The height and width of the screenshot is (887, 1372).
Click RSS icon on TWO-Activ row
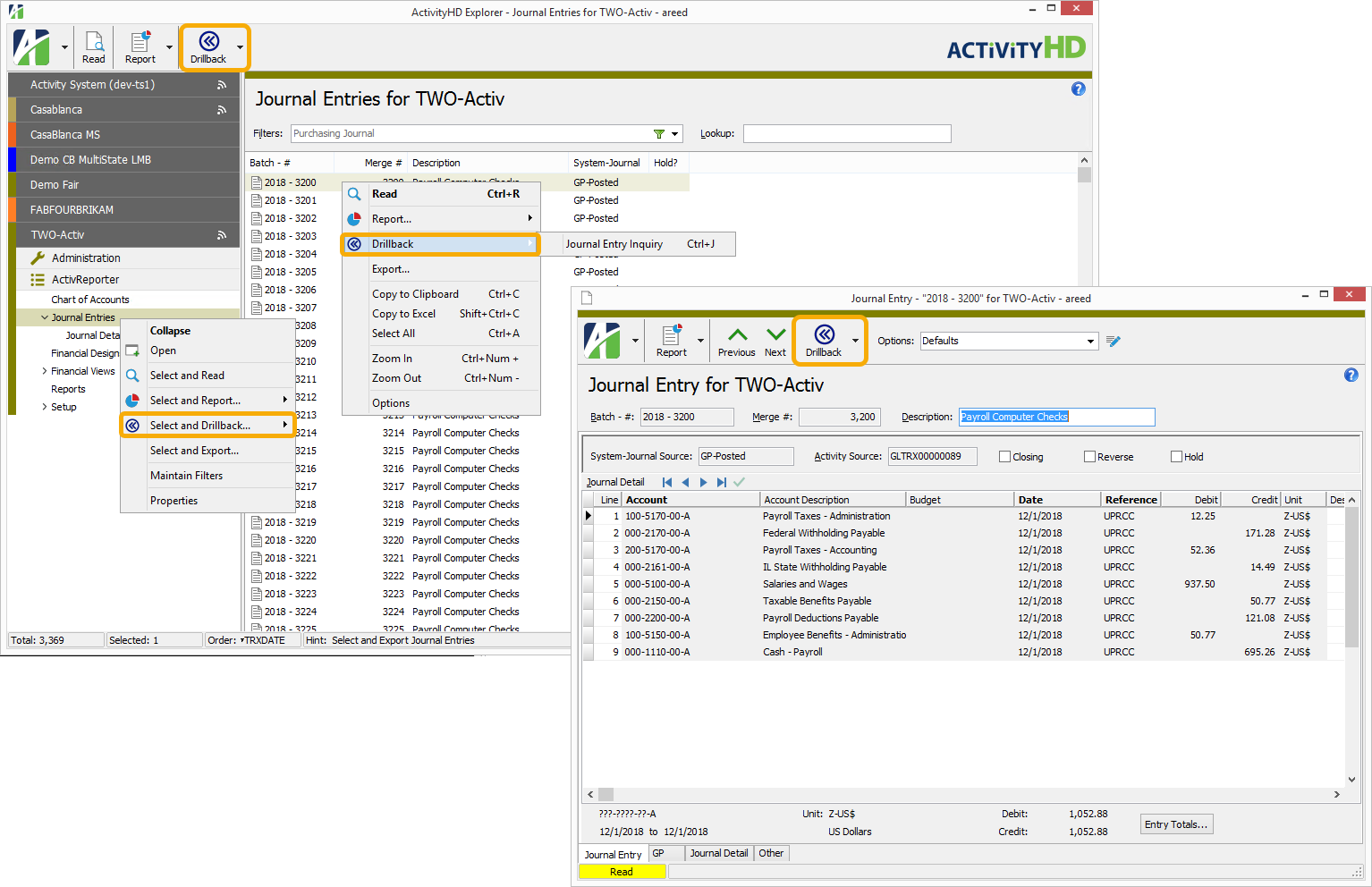[x=222, y=235]
